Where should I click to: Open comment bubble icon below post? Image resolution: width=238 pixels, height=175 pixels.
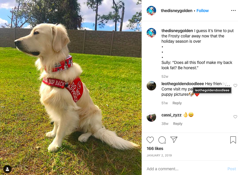pos(162,140)
